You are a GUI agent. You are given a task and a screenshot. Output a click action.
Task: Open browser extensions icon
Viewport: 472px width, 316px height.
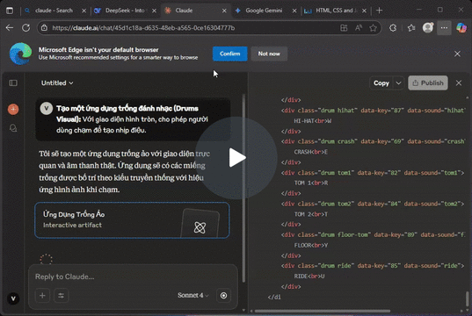pos(393,28)
